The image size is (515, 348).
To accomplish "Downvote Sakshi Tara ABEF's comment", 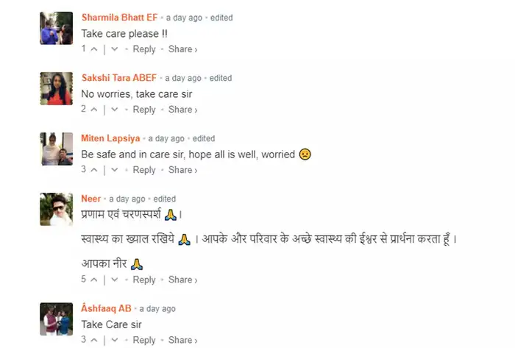I will (114, 110).
